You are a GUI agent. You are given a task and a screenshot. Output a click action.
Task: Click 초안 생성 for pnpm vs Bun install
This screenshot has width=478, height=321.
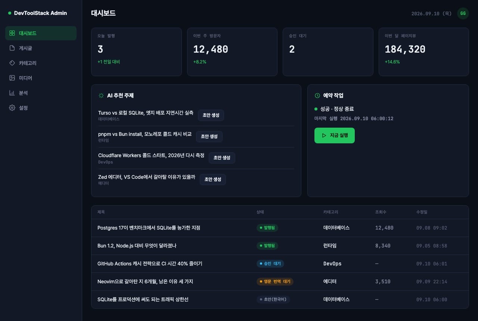(x=209, y=137)
